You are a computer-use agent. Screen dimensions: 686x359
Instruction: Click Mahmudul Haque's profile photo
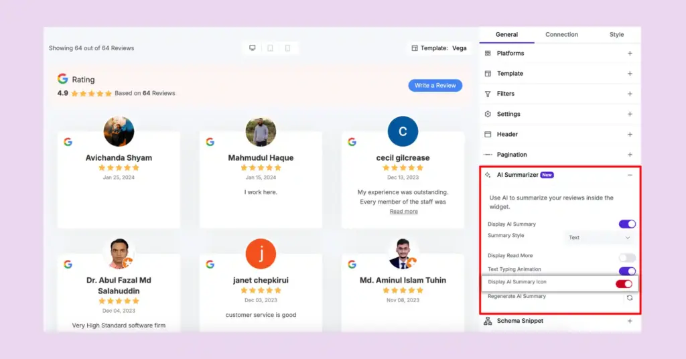tap(261, 132)
